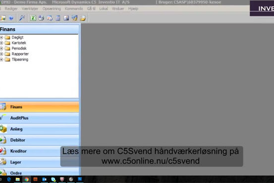This screenshot has height=183, width=274.
Task: Select the Dagligt tree item
Action: pos(17,37)
